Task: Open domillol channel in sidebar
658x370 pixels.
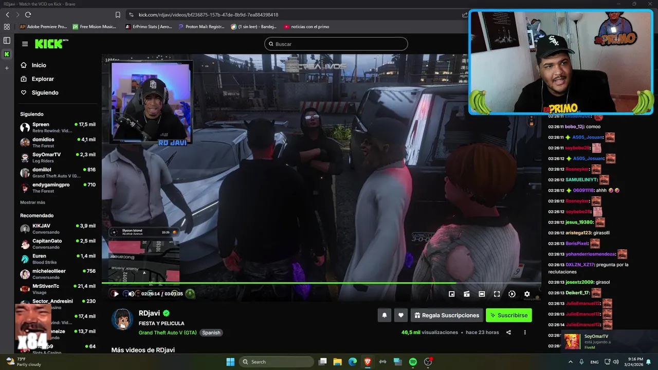Action: (x=58, y=173)
